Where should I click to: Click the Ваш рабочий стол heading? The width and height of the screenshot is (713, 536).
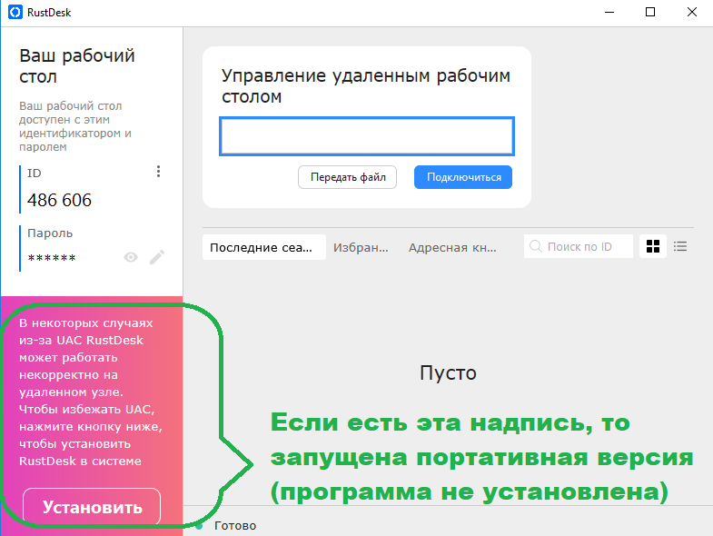pyautogui.click(x=77, y=66)
